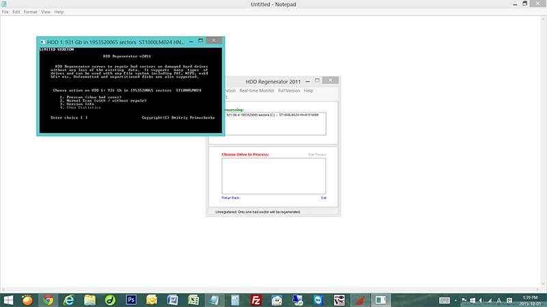Open TeamViewer taskbar icon
This screenshot has height=307, width=547.
[x=318, y=300]
